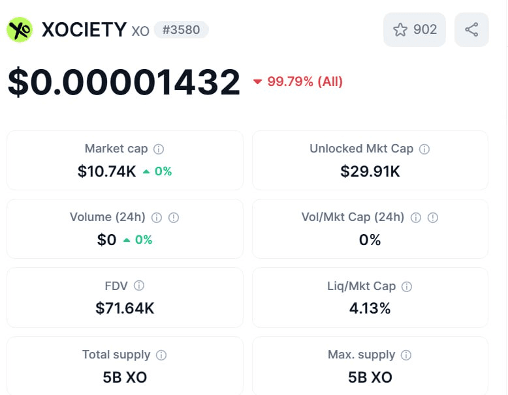
Task: Select the Liq/Mkt Cap 4.13% value
Action: (x=370, y=308)
